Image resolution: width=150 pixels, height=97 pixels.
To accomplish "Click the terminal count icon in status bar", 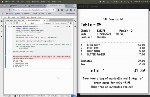I will [x=15, y=96].
